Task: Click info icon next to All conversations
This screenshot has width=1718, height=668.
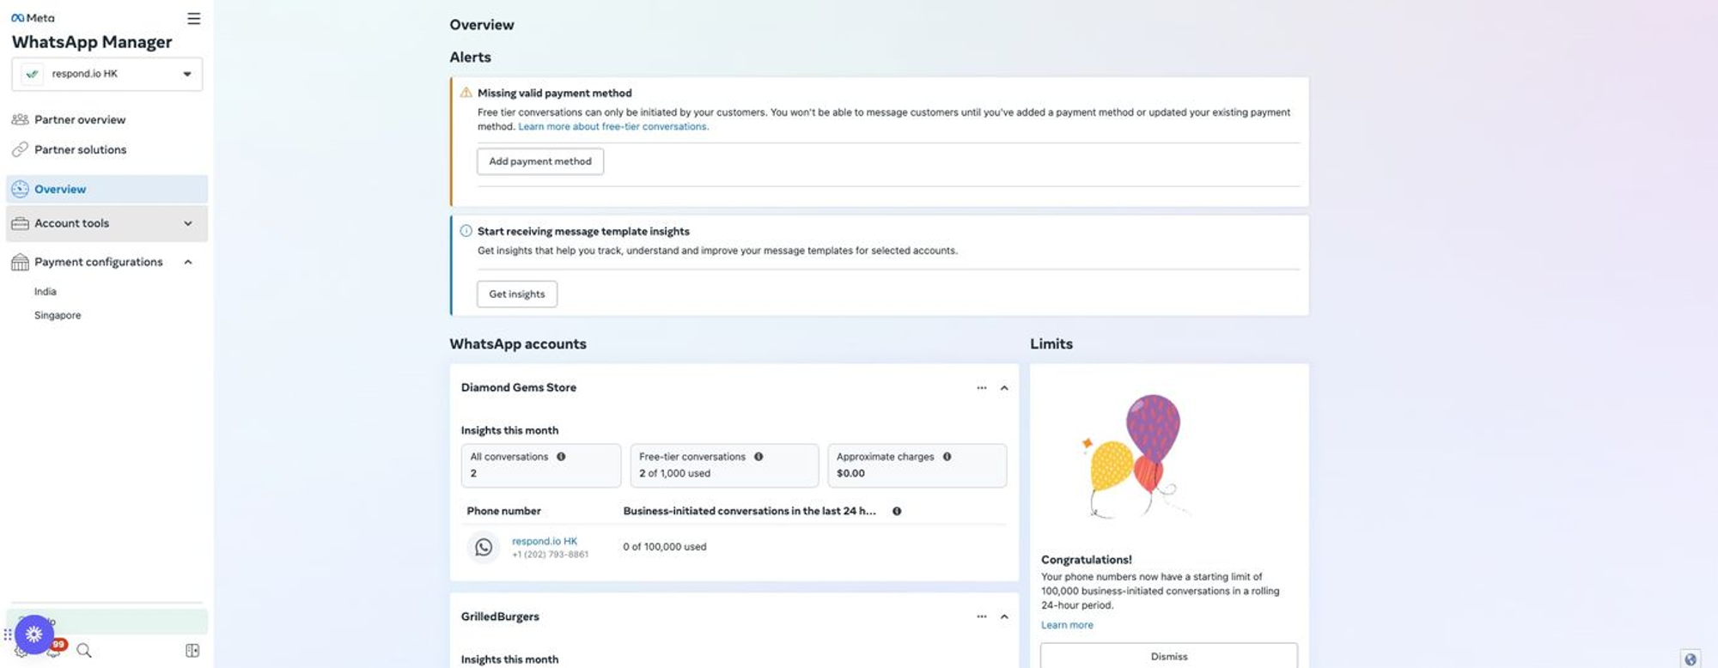Action: [561, 457]
